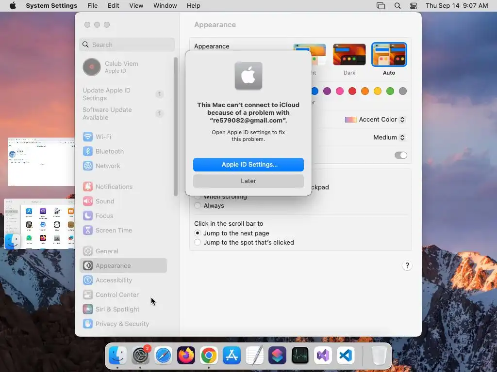Screen dimensions: 497x372
Task: Choose pink accent color
Action: tap(340, 92)
